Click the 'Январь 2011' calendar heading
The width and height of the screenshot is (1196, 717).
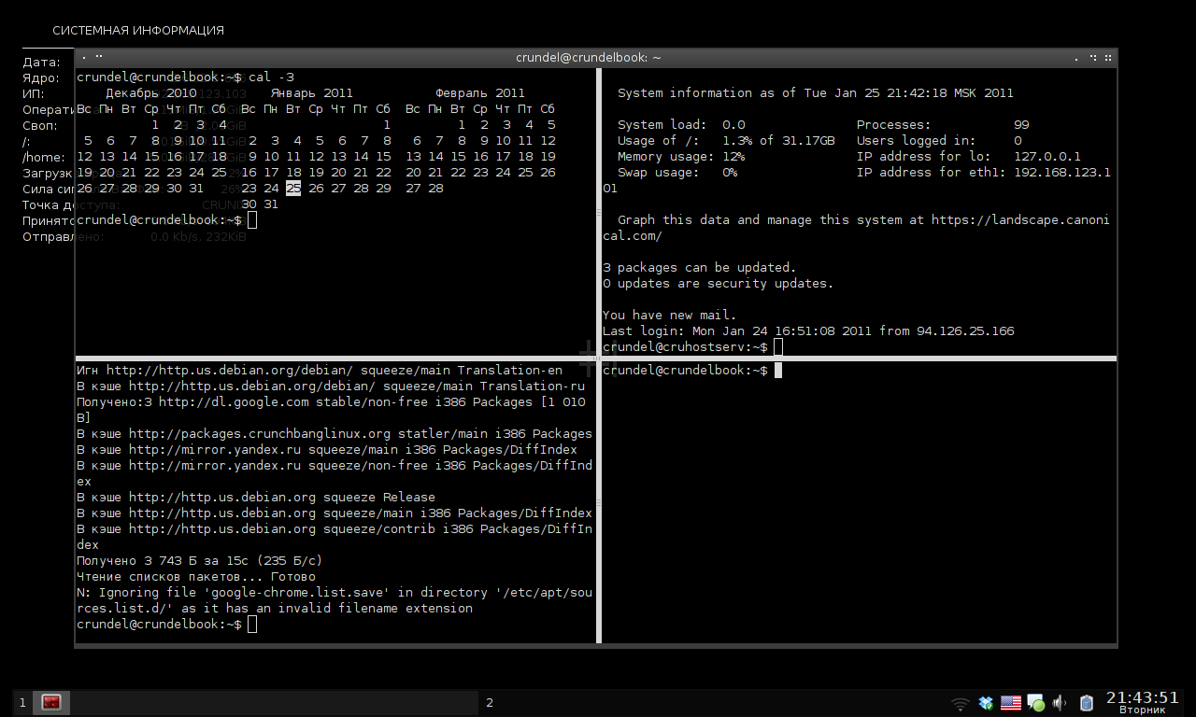pos(312,93)
